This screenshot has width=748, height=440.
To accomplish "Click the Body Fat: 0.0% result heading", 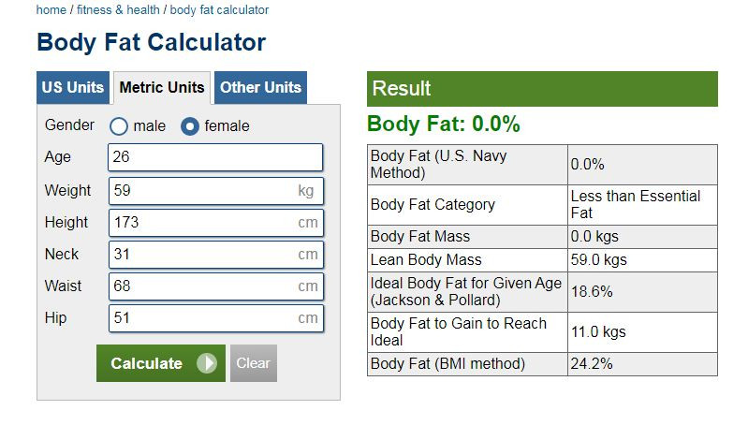I will click(x=443, y=125).
